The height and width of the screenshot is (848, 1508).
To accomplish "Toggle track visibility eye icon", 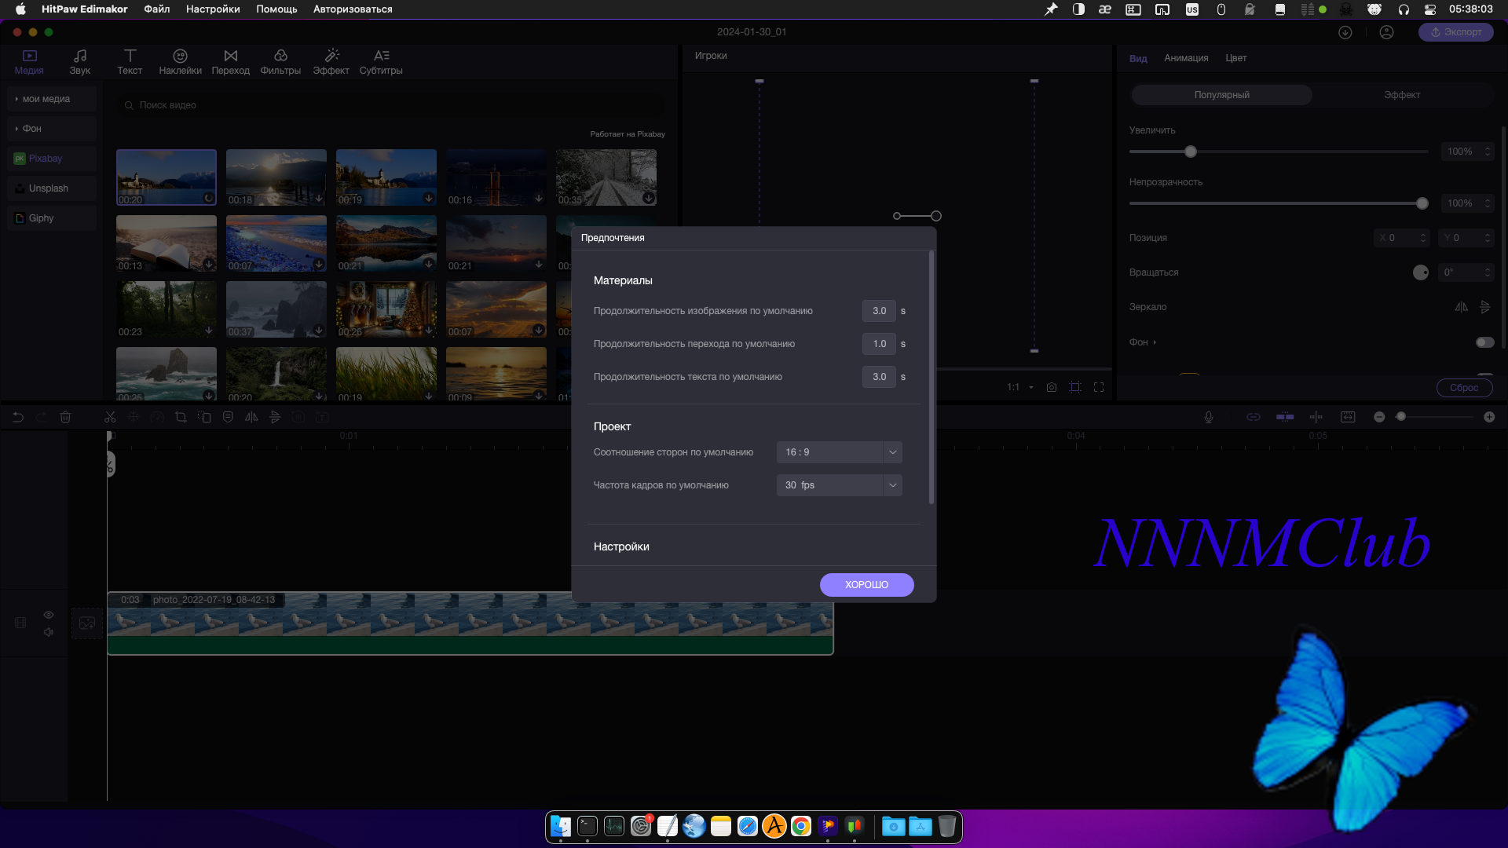I will coord(49,615).
